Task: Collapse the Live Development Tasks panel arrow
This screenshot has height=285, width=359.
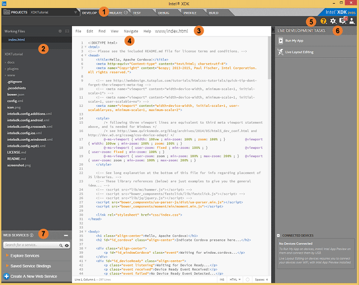Action: (x=273, y=30)
